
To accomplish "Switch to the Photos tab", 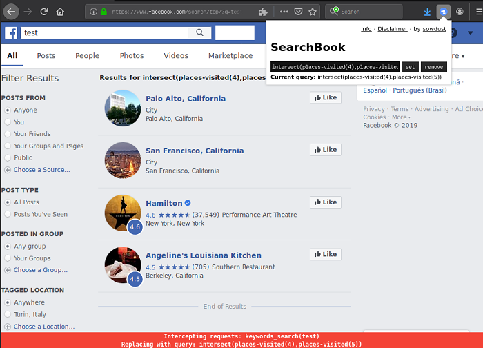I will point(132,56).
